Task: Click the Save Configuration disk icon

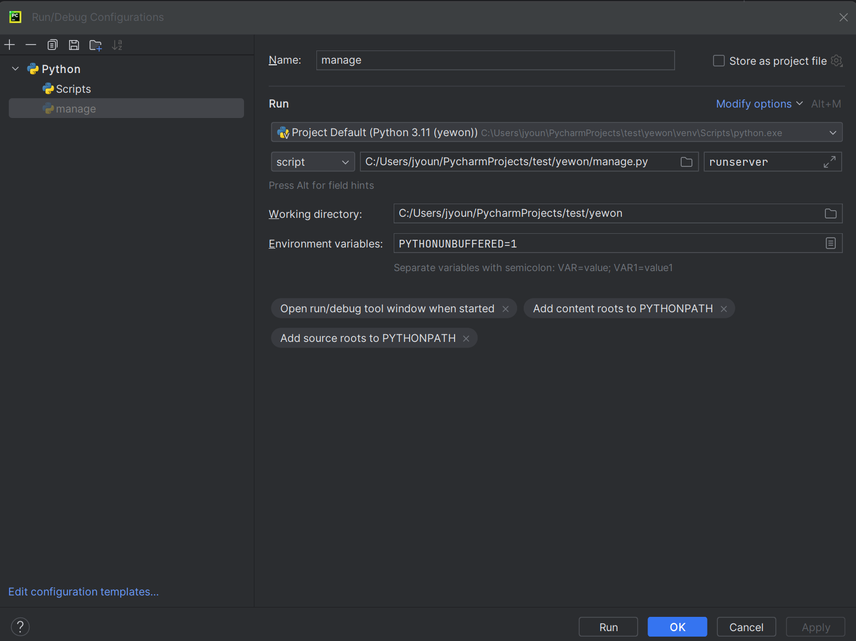Action: point(74,45)
